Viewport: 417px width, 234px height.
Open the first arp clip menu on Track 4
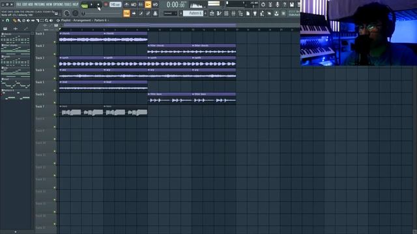pos(61,70)
